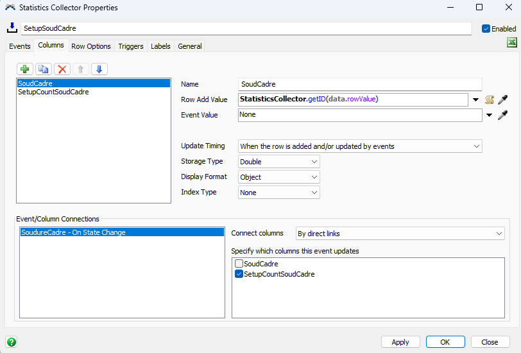
Task: Maximize the Statistics Collector Properties window
Action: click(x=479, y=7)
